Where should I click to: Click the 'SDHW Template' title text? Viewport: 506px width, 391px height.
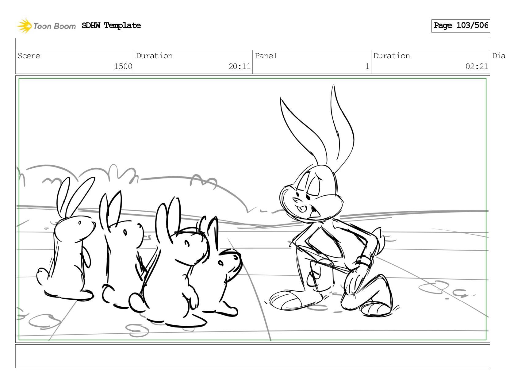pyautogui.click(x=111, y=25)
